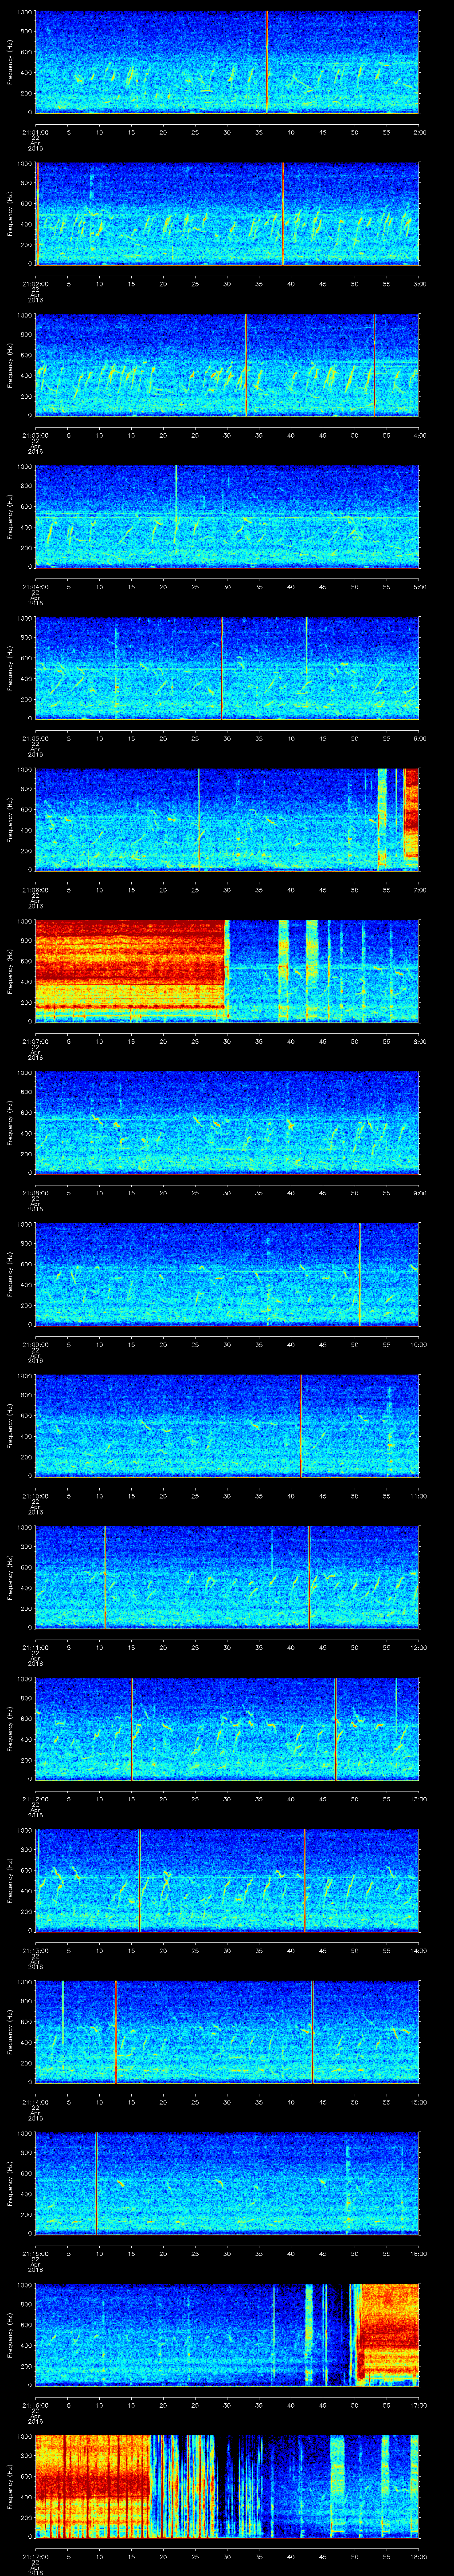Click the '2:00' end time label
Viewport: 454px width, 2576px height.
(x=419, y=131)
